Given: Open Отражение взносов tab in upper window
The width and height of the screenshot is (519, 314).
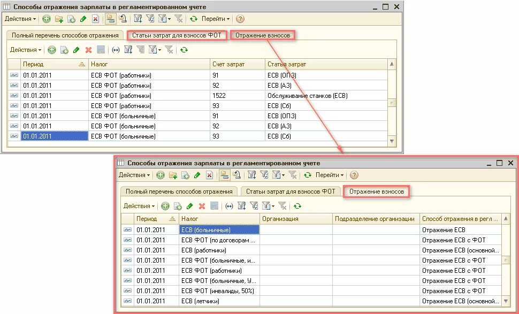Looking at the screenshot, I should [263, 35].
